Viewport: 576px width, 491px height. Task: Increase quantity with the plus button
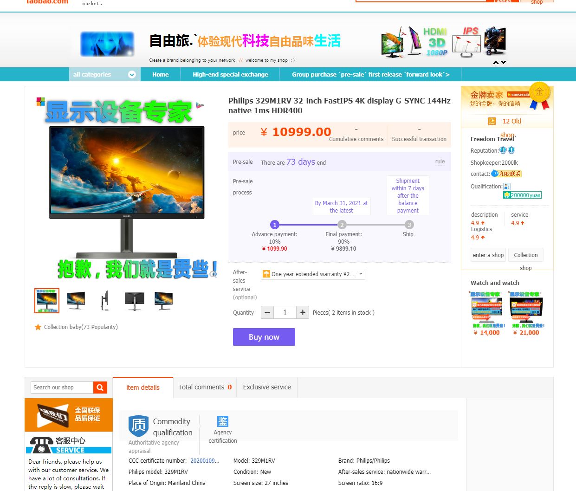[x=303, y=312]
